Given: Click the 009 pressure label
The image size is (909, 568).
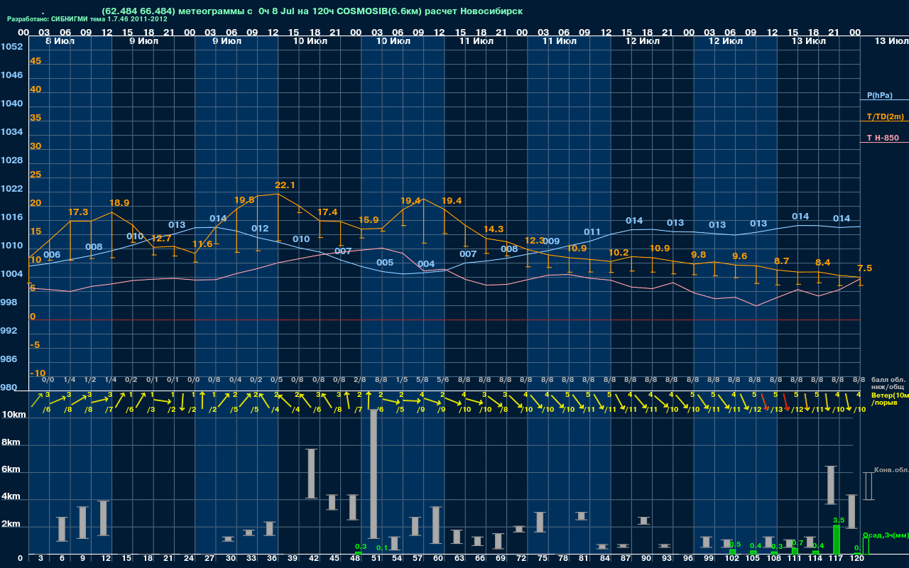Looking at the screenshot, I should 551,241.
